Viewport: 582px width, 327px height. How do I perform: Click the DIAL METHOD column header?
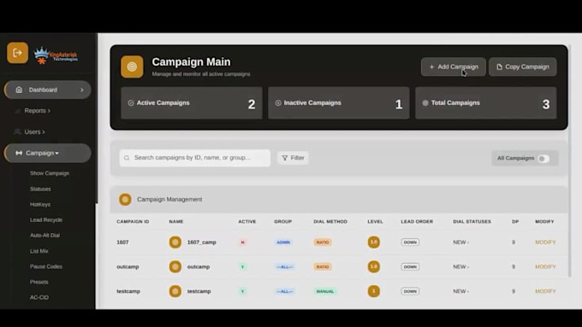pyautogui.click(x=330, y=221)
